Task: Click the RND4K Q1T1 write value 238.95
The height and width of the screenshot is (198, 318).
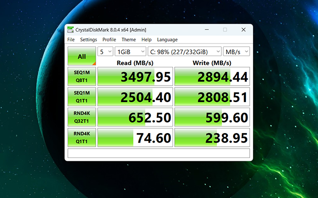Action: (212, 137)
